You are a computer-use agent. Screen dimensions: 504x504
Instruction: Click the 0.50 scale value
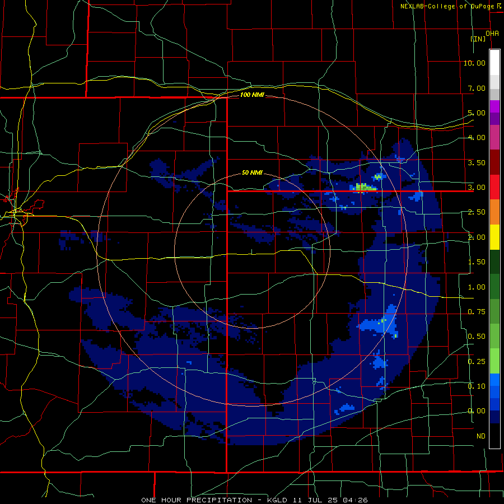tap(477, 337)
